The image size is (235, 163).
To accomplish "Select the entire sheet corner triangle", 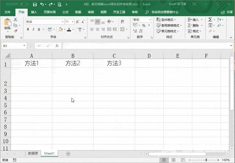I will (x=7, y=56).
